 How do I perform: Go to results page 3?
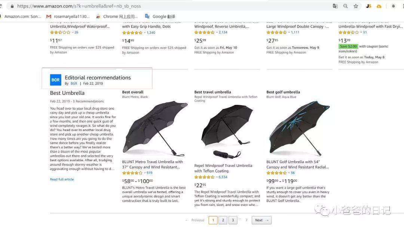233,220
